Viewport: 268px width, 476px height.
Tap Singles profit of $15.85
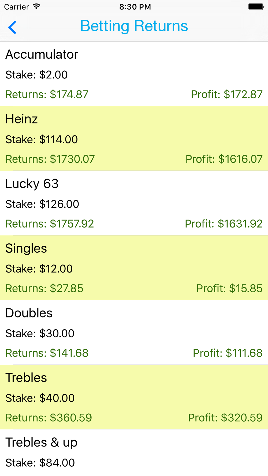tap(229, 289)
